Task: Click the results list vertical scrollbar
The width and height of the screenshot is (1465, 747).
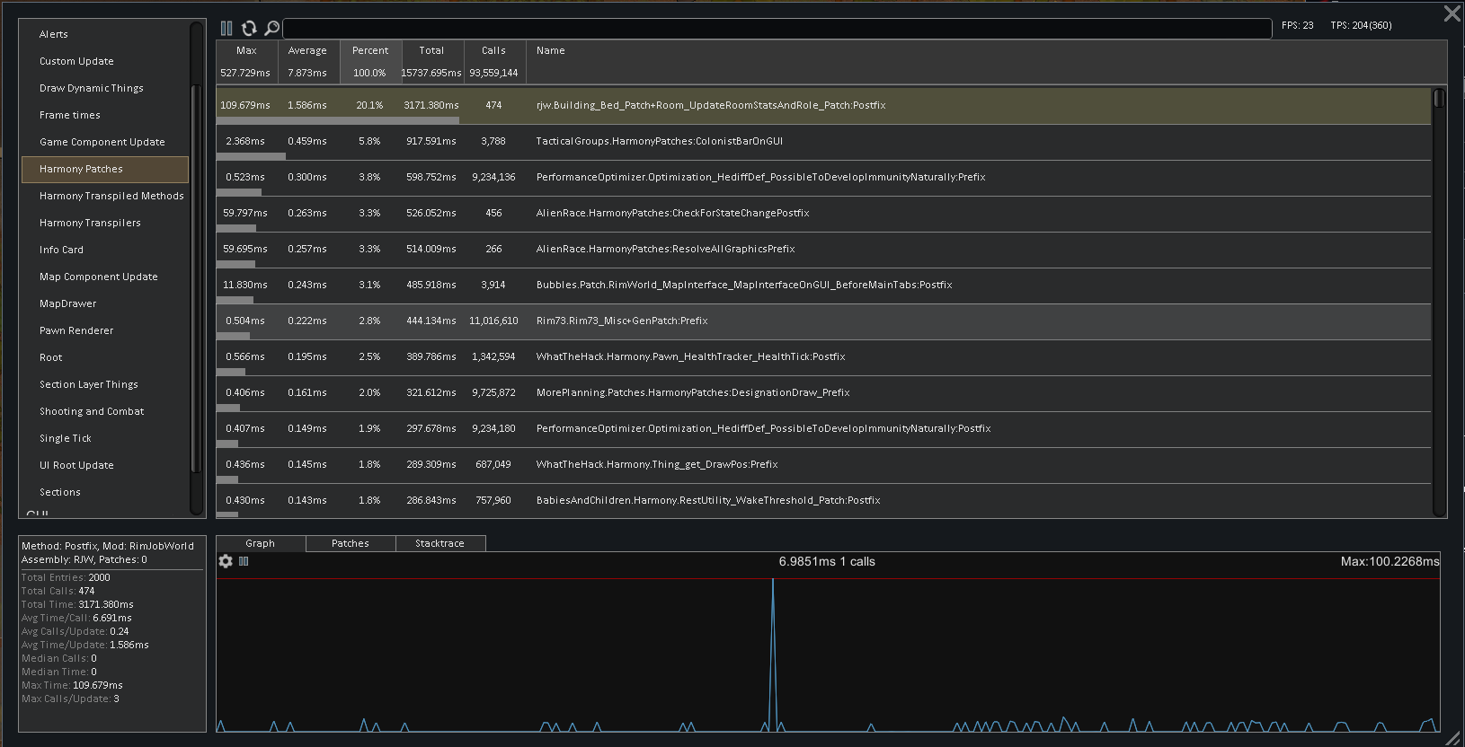Action: (x=1439, y=302)
